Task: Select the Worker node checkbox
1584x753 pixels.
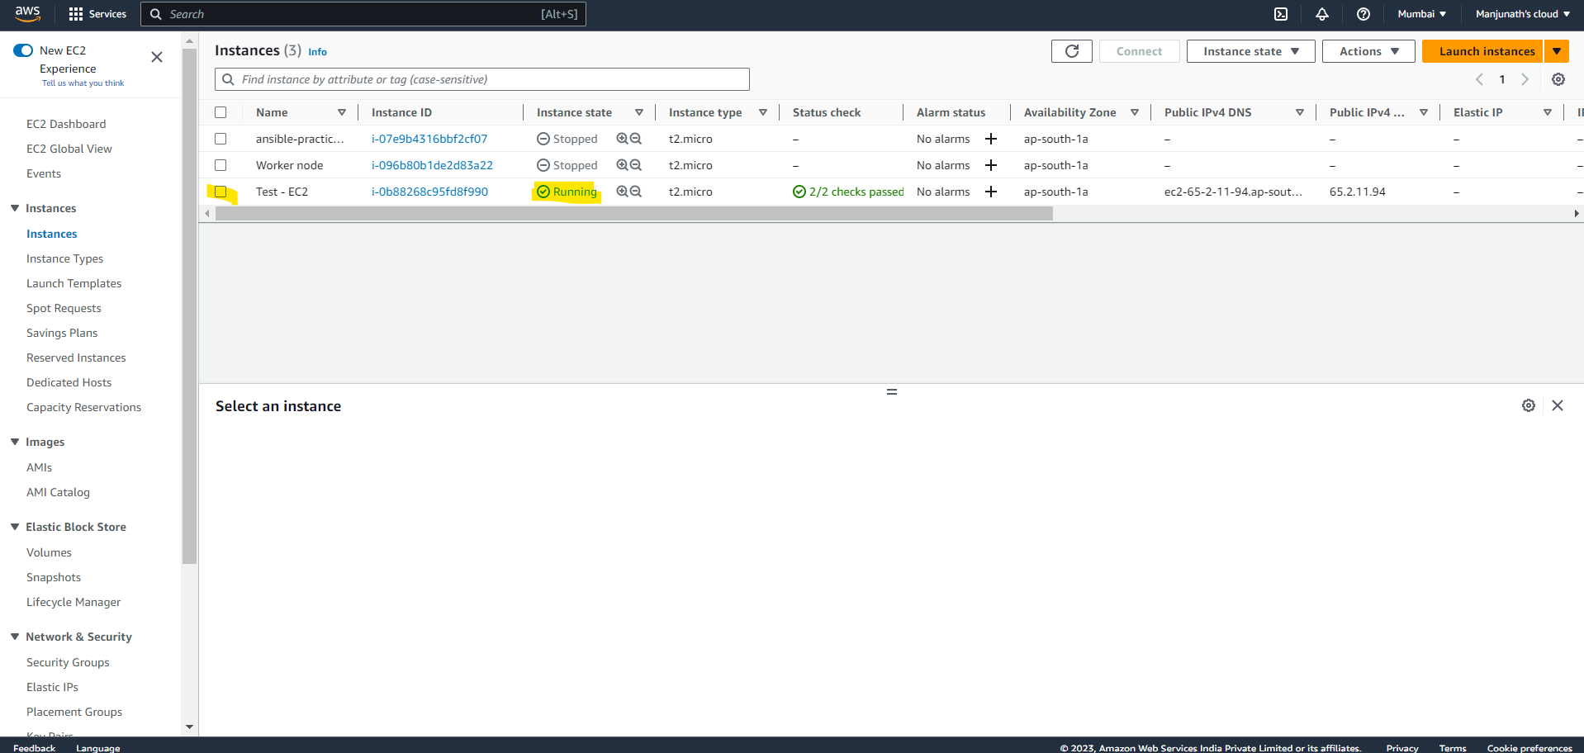Action: click(x=221, y=165)
